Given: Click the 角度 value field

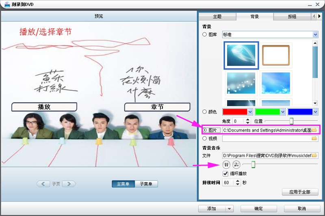Looking at the screenshot, I should 239,121.
